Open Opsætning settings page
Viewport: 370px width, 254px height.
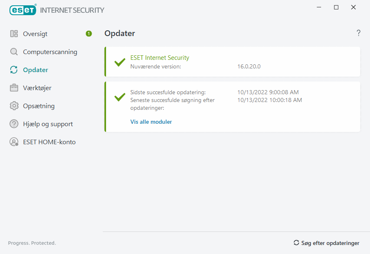coord(39,106)
